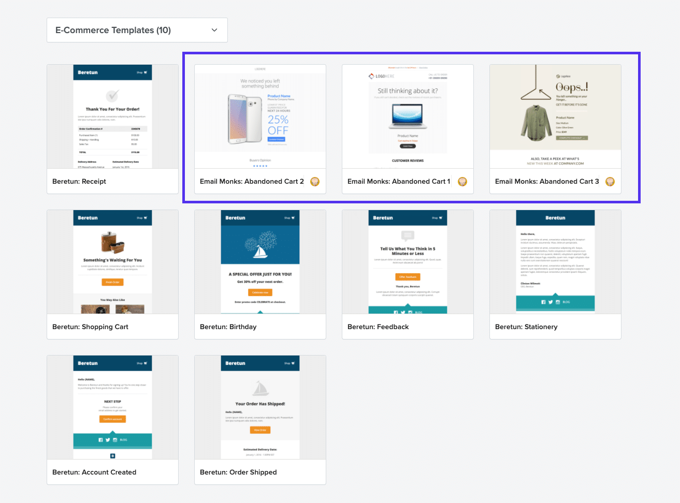Click the badge icon beside Email Monks: Abandoned Cart 3

coord(610,182)
